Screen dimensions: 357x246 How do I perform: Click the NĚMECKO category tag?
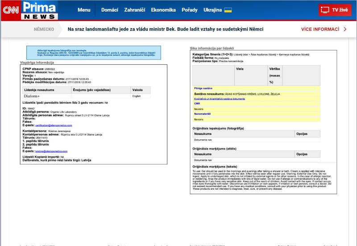pos(44,29)
